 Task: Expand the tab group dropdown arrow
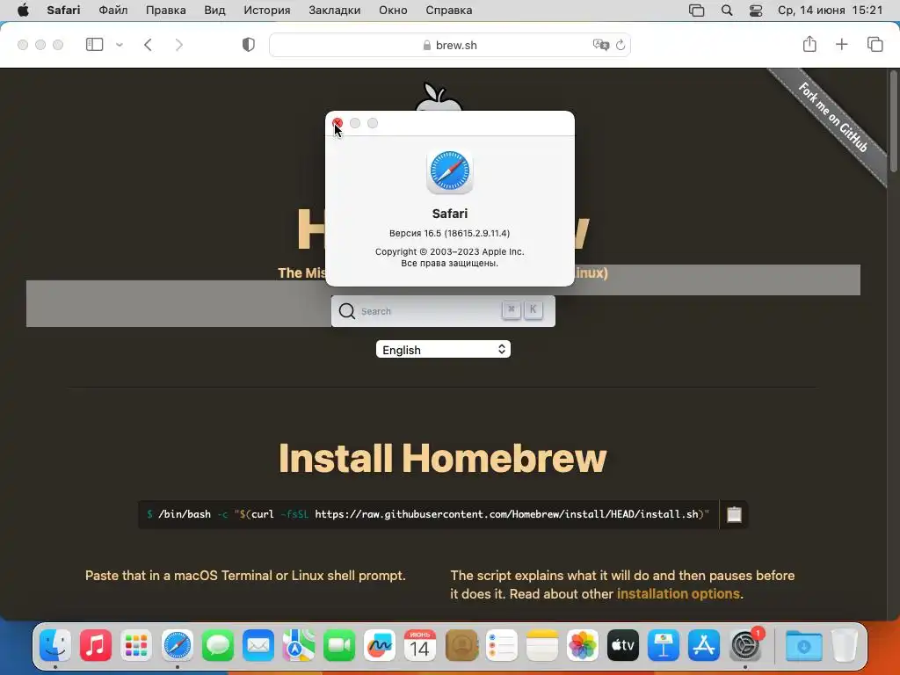point(120,44)
